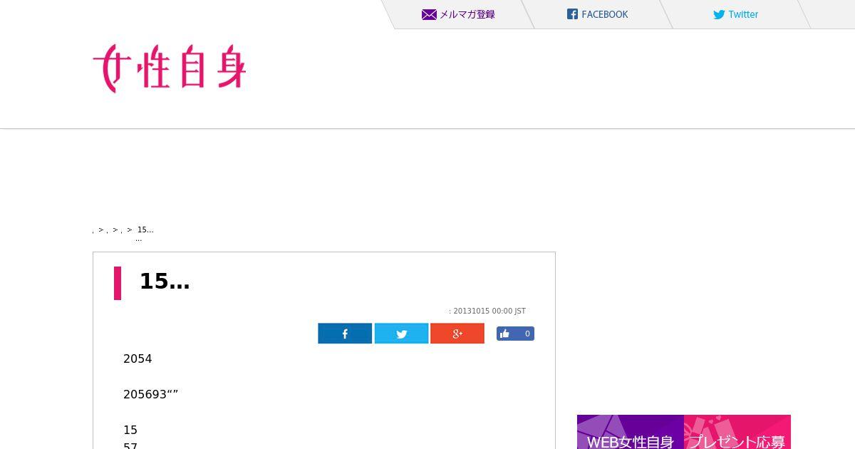Click the thumbs-up Like button
The height and width of the screenshot is (449, 855).
click(505, 334)
